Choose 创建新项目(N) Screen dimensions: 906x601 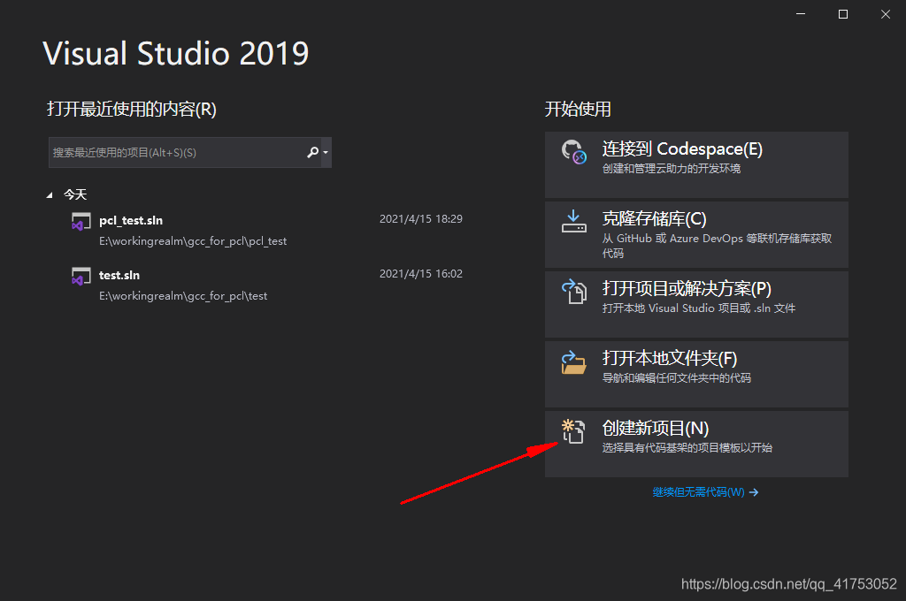pyautogui.click(x=696, y=444)
